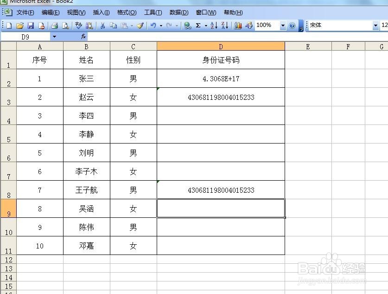Select column E header

click(308, 46)
